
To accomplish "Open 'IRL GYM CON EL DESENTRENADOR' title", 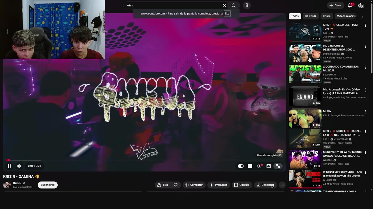I will (339, 48).
